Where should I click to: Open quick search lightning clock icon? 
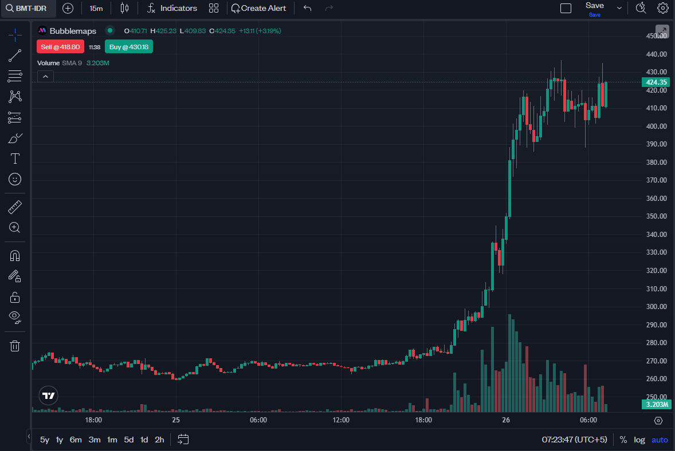tap(641, 8)
